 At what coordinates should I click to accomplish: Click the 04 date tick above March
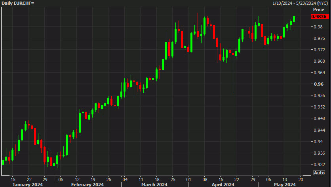[x=124, y=178]
